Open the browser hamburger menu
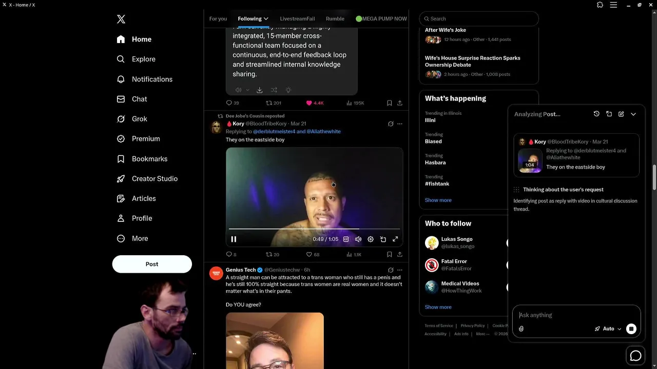The height and width of the screenshot is (369, 657). [x=613, y=5]
